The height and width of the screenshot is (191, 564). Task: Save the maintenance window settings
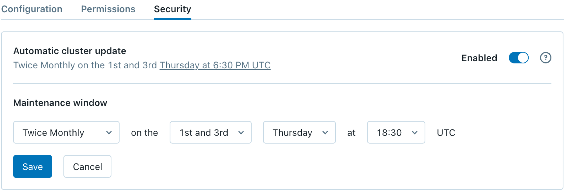(x=32, y=166)
